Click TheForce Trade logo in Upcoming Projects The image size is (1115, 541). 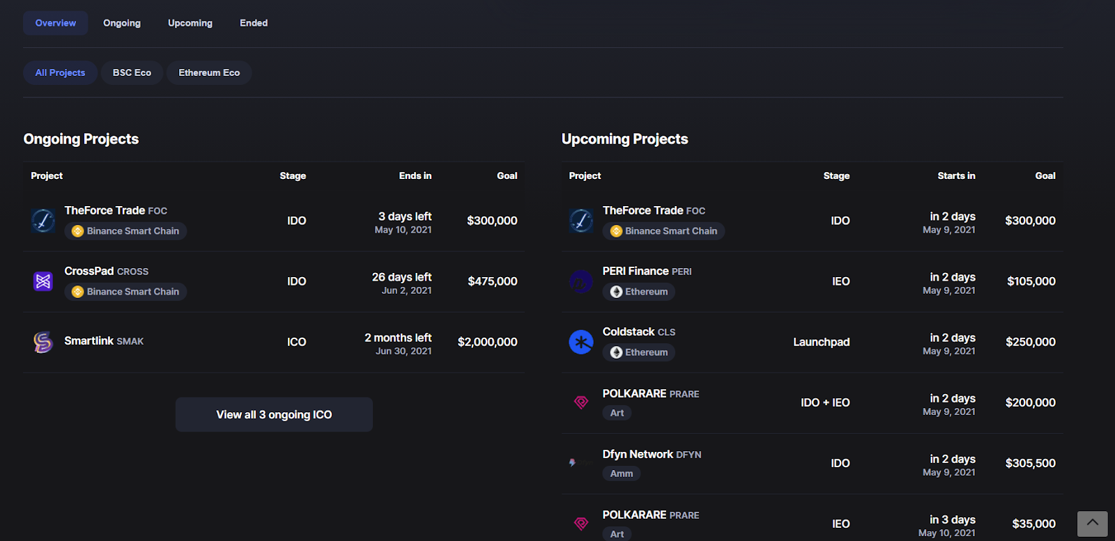[x=581, y=221]
